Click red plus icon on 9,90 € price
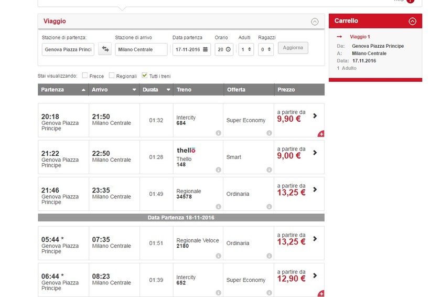The image size is (430, 297). [x=321, y=134]
